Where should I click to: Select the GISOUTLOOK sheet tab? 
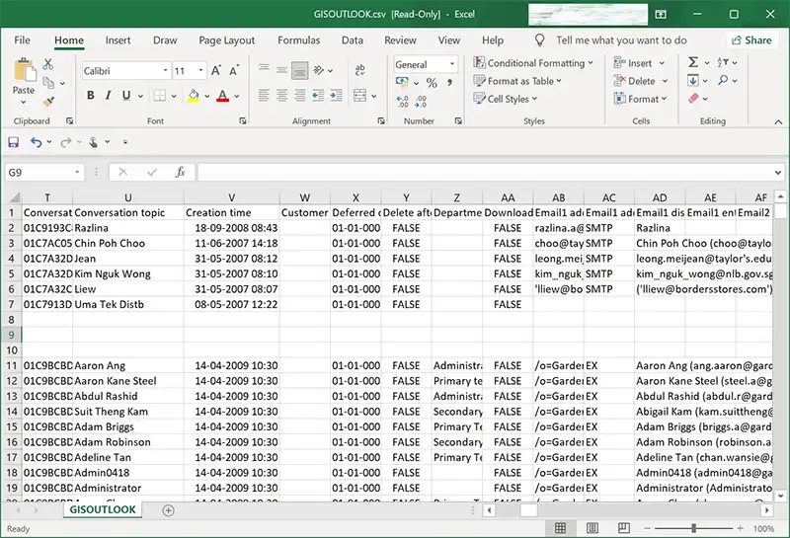[x=103, y=509]
